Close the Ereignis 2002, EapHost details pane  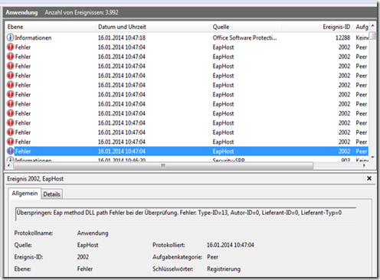tap(369, 178)
